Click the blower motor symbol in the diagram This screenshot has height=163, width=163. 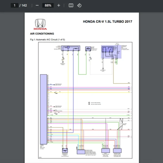click(x=88, y=49)
